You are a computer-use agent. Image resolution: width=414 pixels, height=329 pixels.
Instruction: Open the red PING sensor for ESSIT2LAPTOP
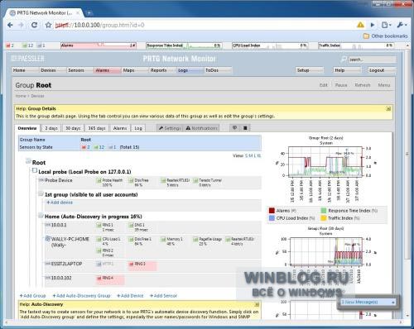coord(142,266)
